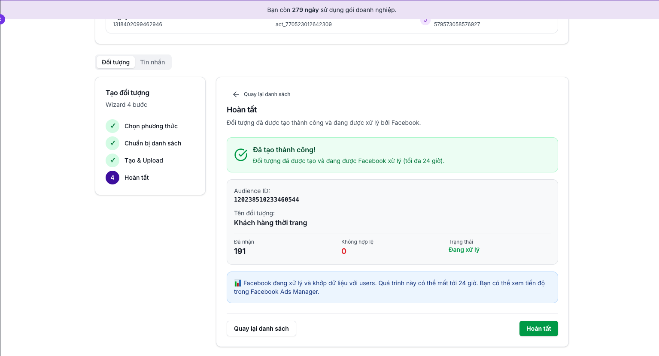Click checkmark icon for Chọn phương thức step
Viewport: 659px width, 356px height.
tap(112, 126)
